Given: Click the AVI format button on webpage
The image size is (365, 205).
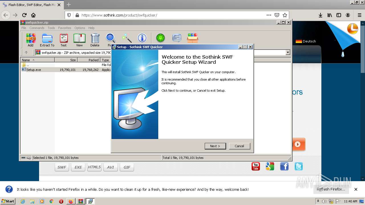Looking at the screenshot, I should [111, 167].
